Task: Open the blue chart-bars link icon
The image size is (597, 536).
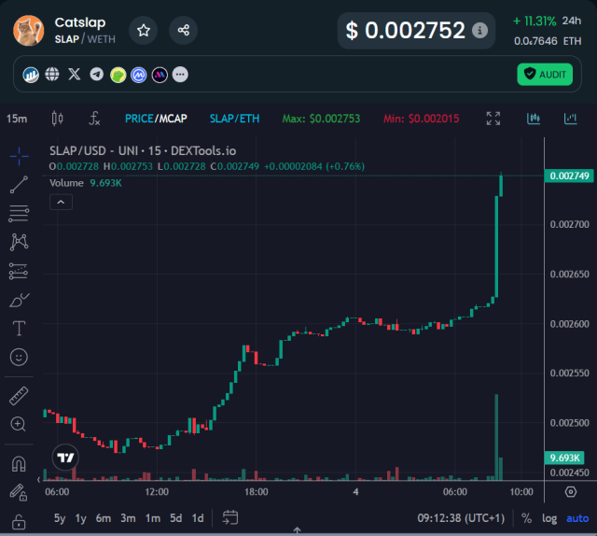Action: [x=31, y=75]
